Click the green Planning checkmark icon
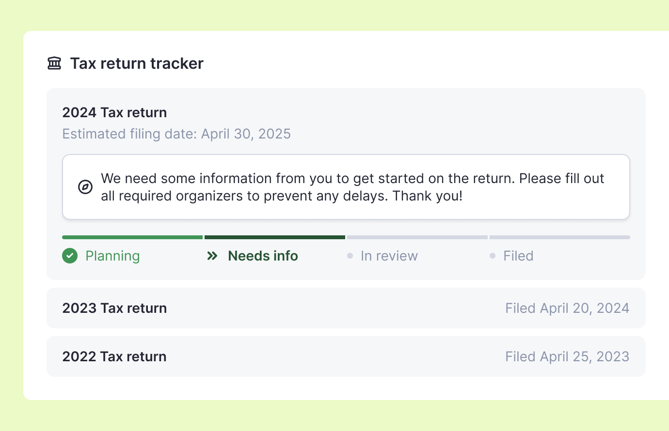Screen dimensions: 669x431 point(70,256)
